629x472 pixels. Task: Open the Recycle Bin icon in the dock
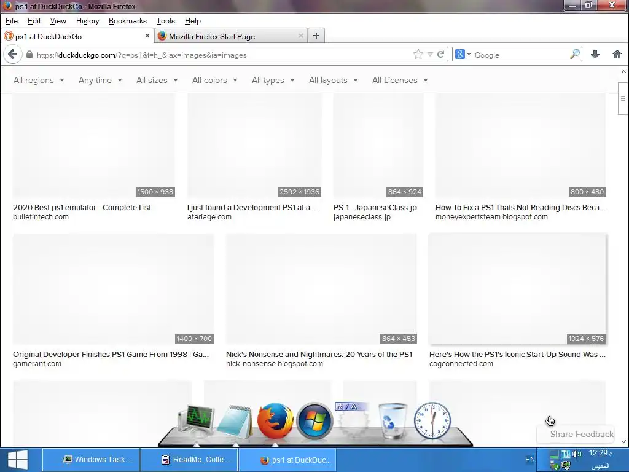393,421
